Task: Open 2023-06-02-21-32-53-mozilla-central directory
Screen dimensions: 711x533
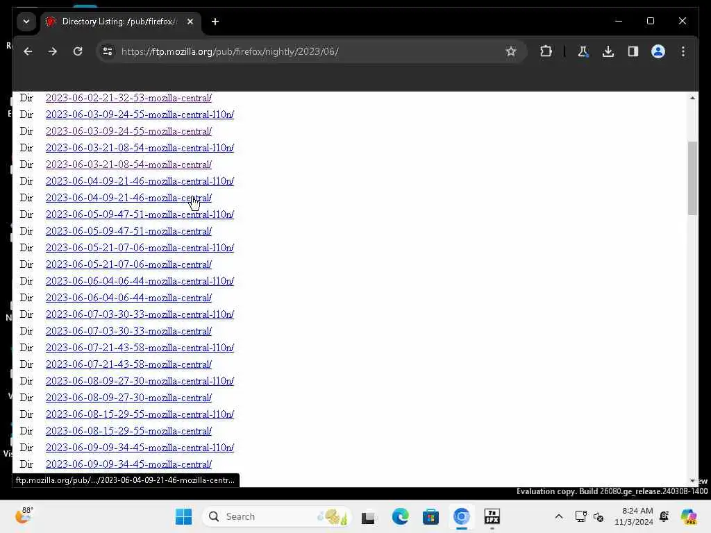Action: coord(128,98)
